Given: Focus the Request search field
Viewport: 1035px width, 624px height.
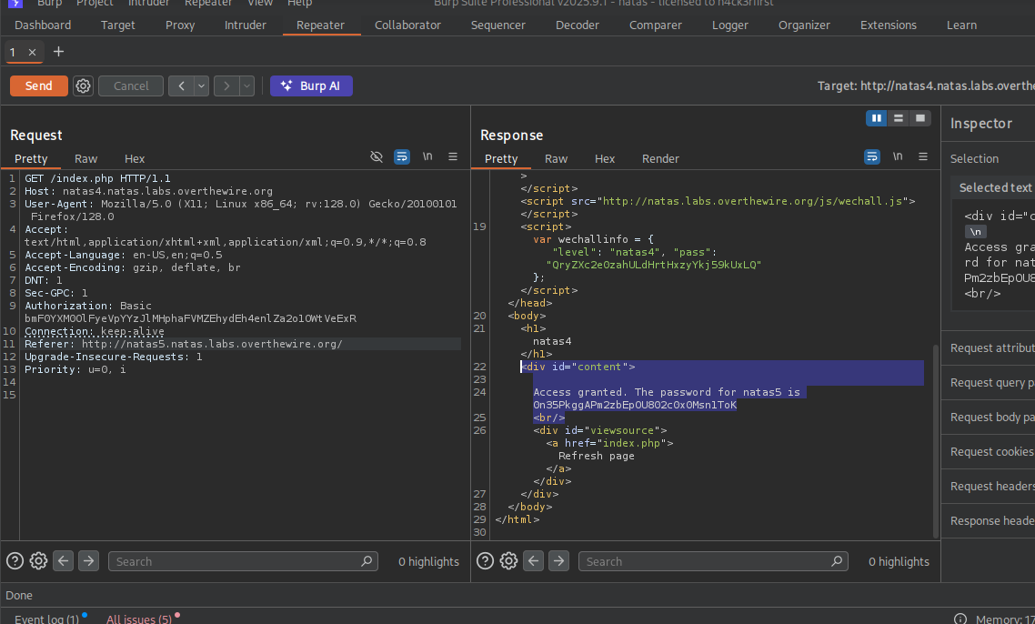Looking at the screenshot, I should [x=243, y=561].
